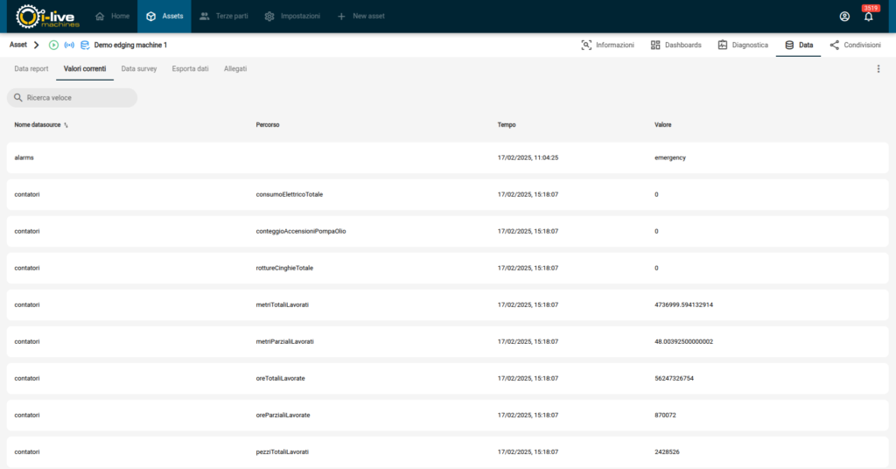This screenshot has width=896, height=469.
Task: Switch to the Data survey tab
Action: pyautogui.click(x=139, y=68)
